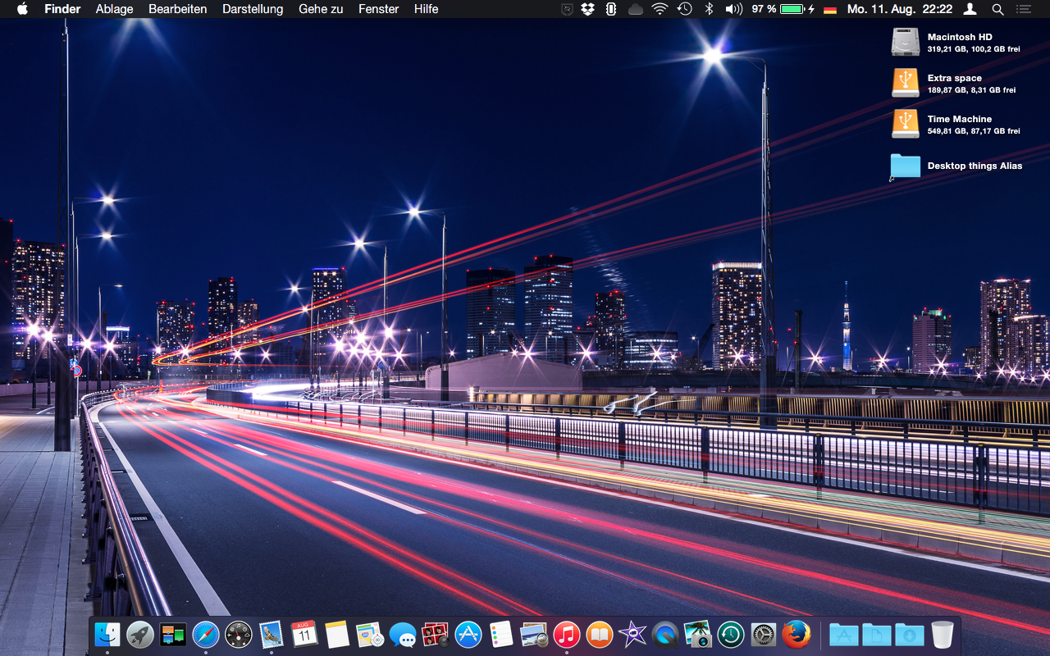This screenshot has width=1050, height=656.
Task: Open the Ablage menu
Action: pos(114,9)
